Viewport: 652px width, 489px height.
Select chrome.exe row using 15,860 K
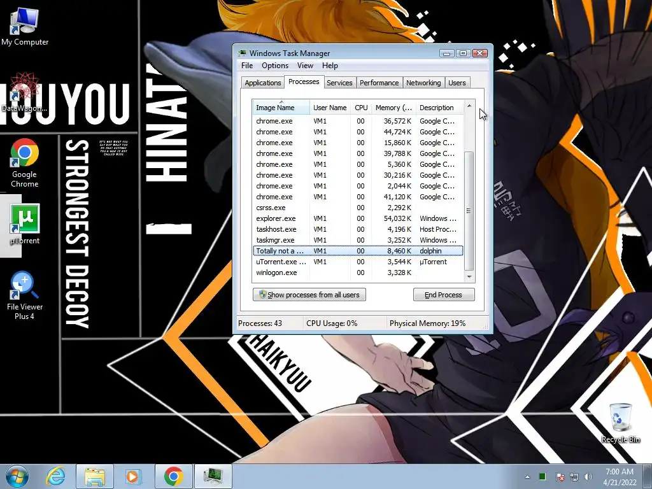click(358, 143)
